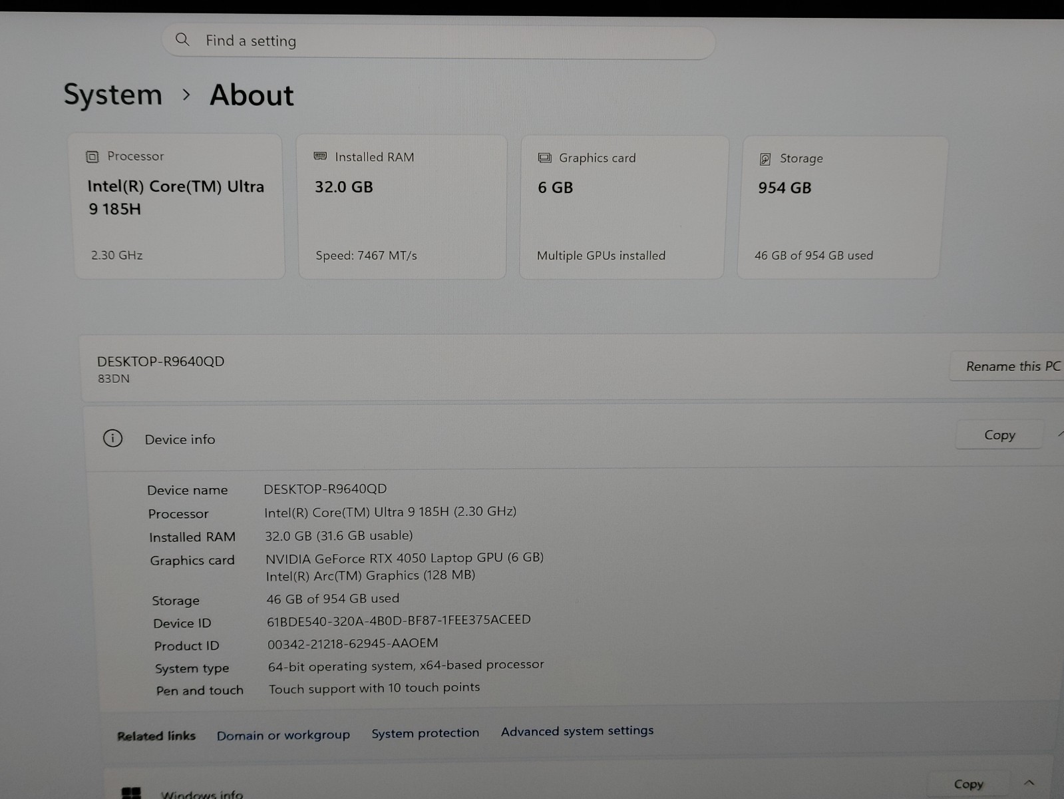
Task: Open Advanced system settings link
Action: 577,731
